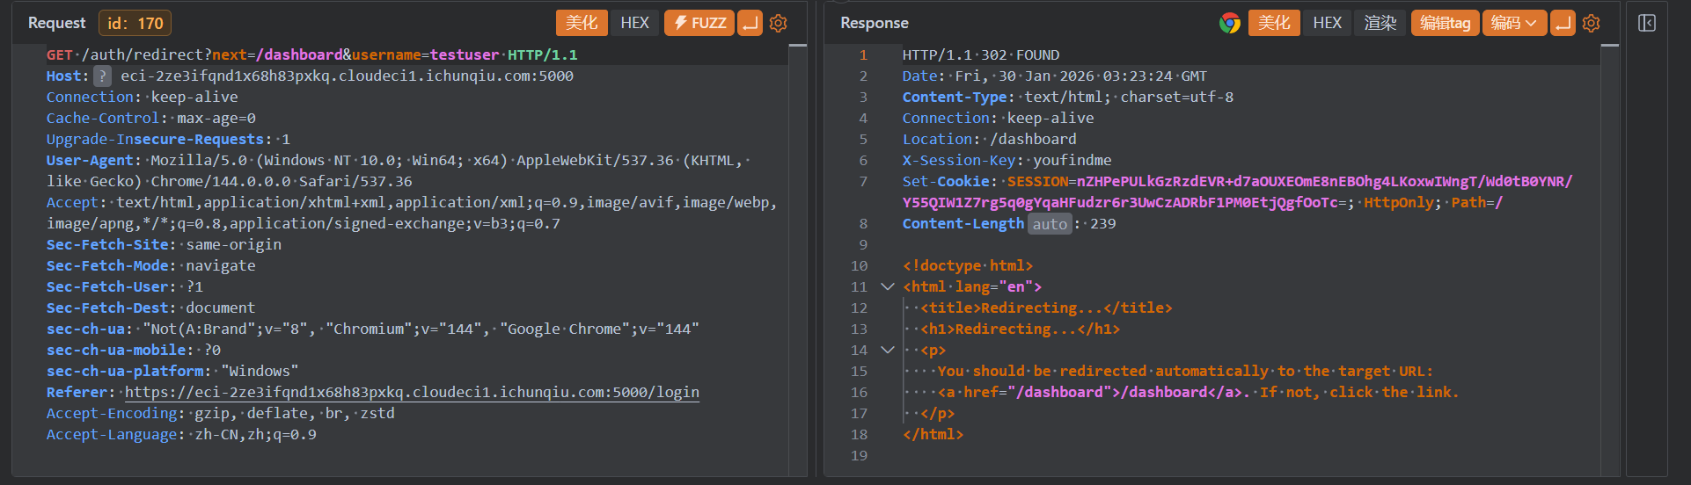
Task: Collapse the right side panel icon
Action: click(1647, 23)
